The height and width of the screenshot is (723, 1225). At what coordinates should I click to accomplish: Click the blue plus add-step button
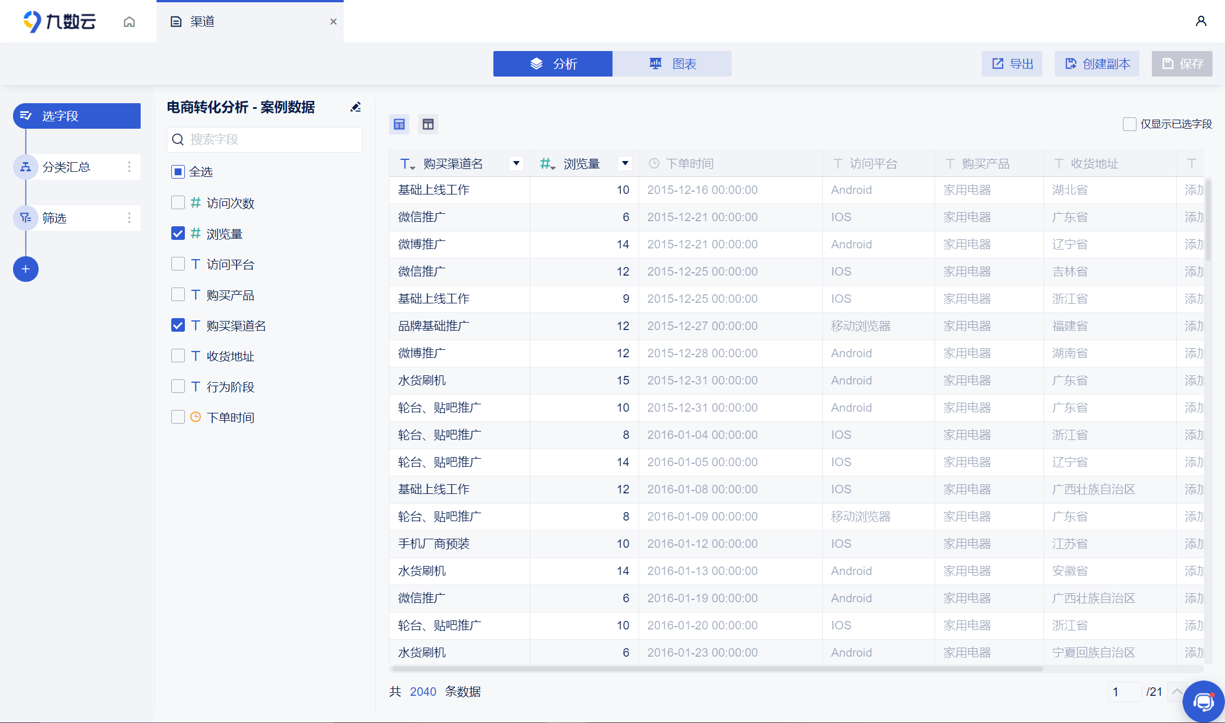(26, 269)
